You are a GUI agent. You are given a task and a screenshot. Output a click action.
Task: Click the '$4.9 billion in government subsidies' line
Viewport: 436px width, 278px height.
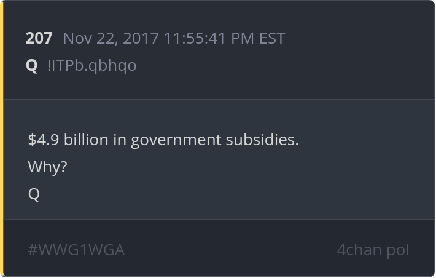(163, 140)
